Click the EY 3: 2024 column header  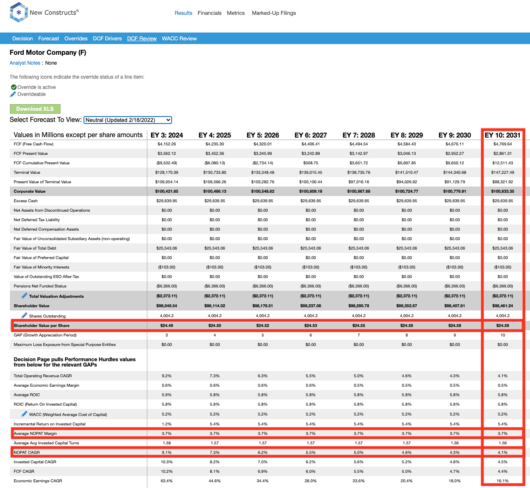point(167,135)
